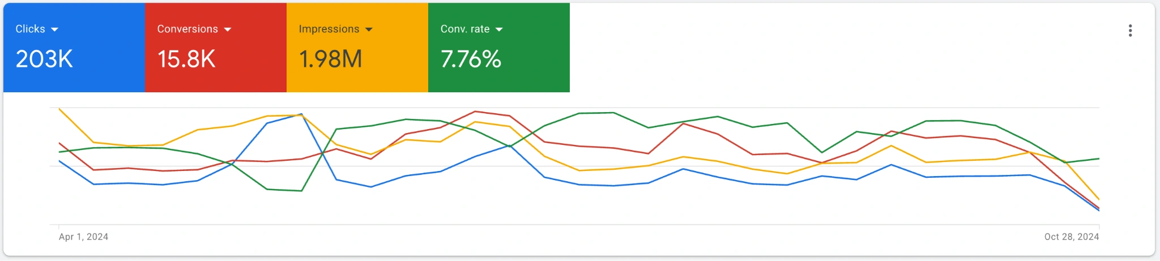
Task: Click the green line's lowest dip
Action: point(301,191)
